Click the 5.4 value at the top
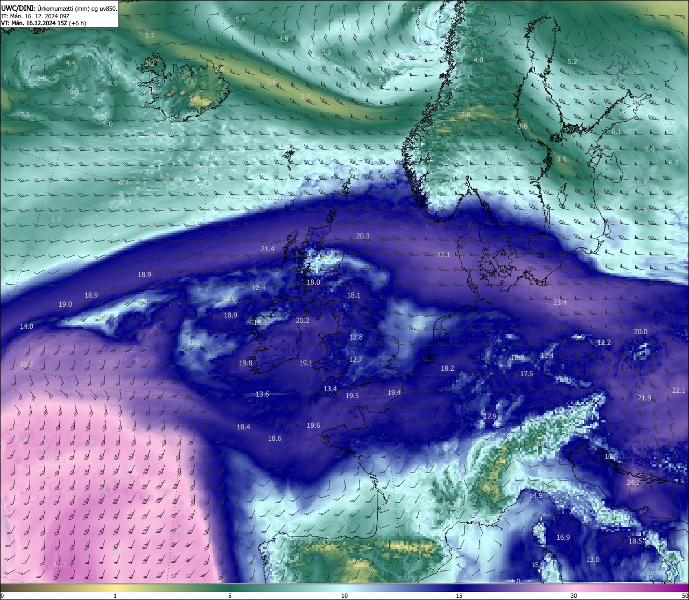 pos(240,19)
